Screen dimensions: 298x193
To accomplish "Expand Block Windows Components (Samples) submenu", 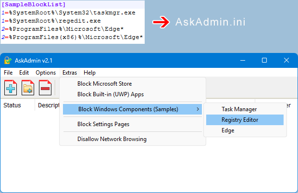I will (x=128, y=109).
